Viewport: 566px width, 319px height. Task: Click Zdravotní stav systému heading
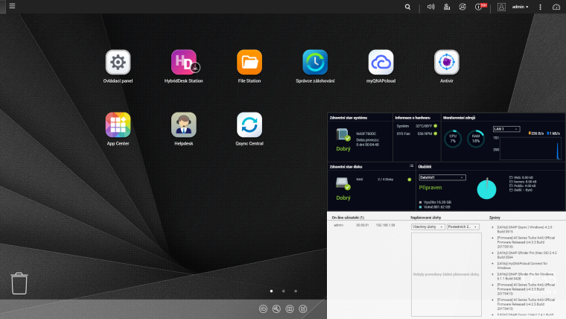pyautogui.click(x=348, y=118)
